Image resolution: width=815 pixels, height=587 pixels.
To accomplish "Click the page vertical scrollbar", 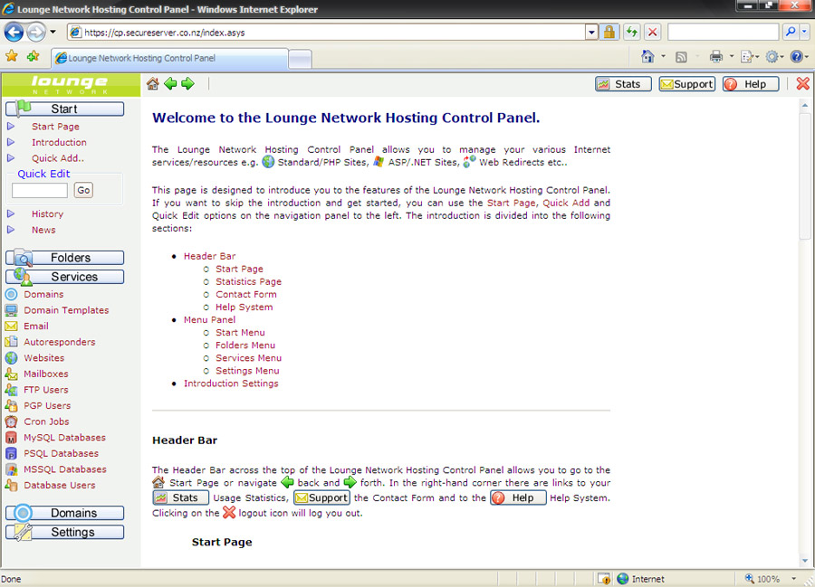I will (805, 362).
